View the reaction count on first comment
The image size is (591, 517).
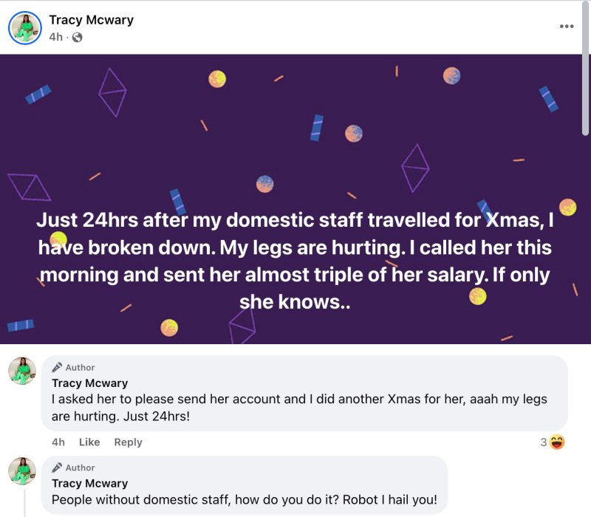pos(544,442)
